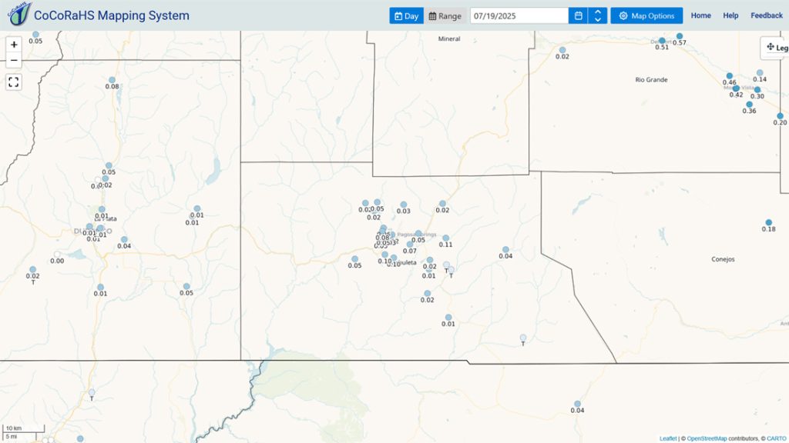Image resolution: width=789 pixels, height=443 pixels.
Task: Open Map Options
Action: click(x=646, y=15)
